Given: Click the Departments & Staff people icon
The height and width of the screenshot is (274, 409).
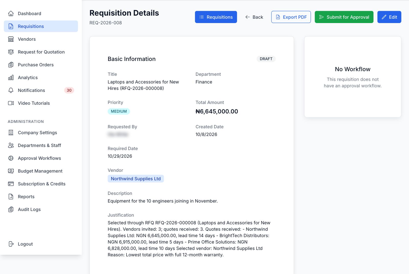Looking at the screenshot, I should click(x=11, y=145).
